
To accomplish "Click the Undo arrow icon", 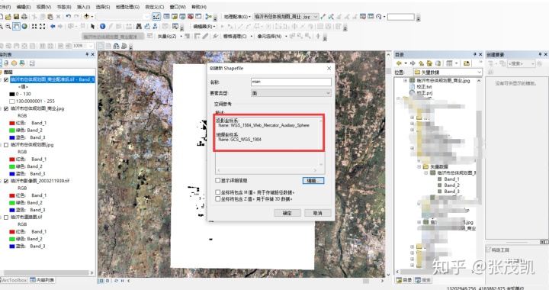I will point(69,17).
